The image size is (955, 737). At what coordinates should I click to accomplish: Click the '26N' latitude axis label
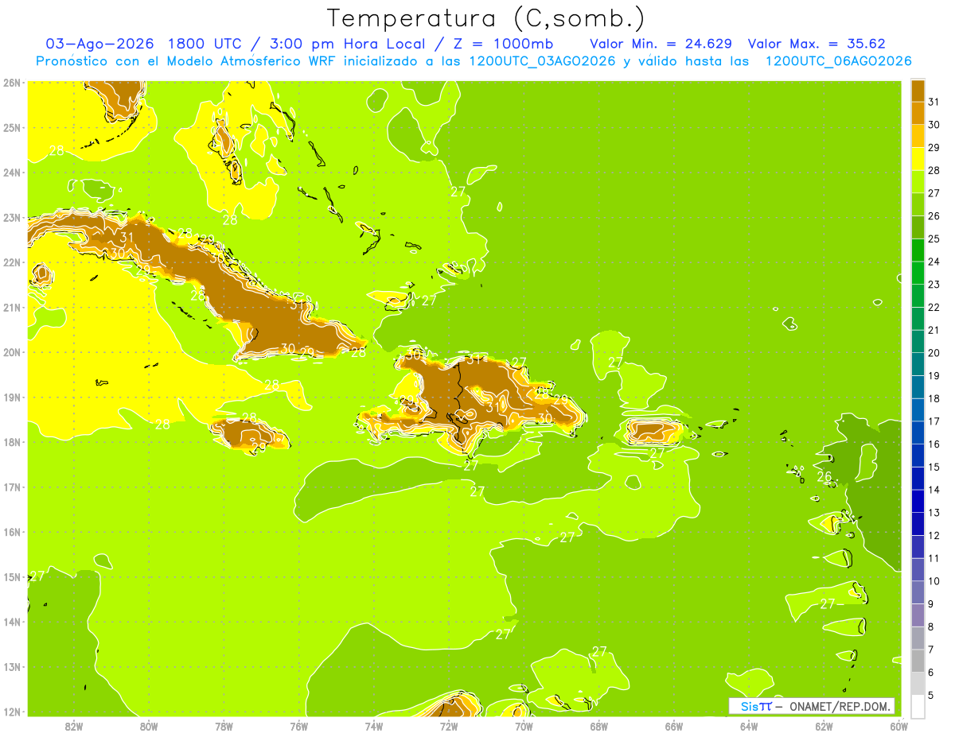point(12,83)
